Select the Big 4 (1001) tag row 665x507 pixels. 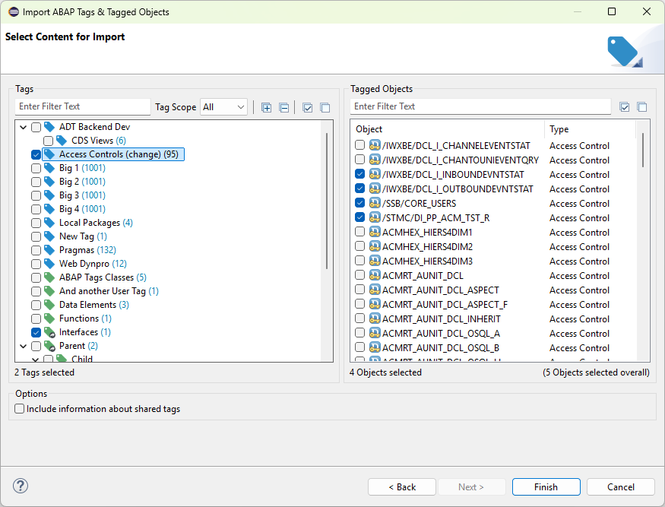click(x=82, y=209)
